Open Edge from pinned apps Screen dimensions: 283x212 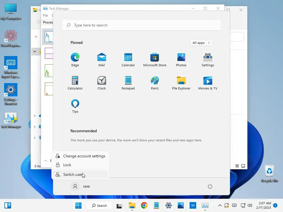75,60
